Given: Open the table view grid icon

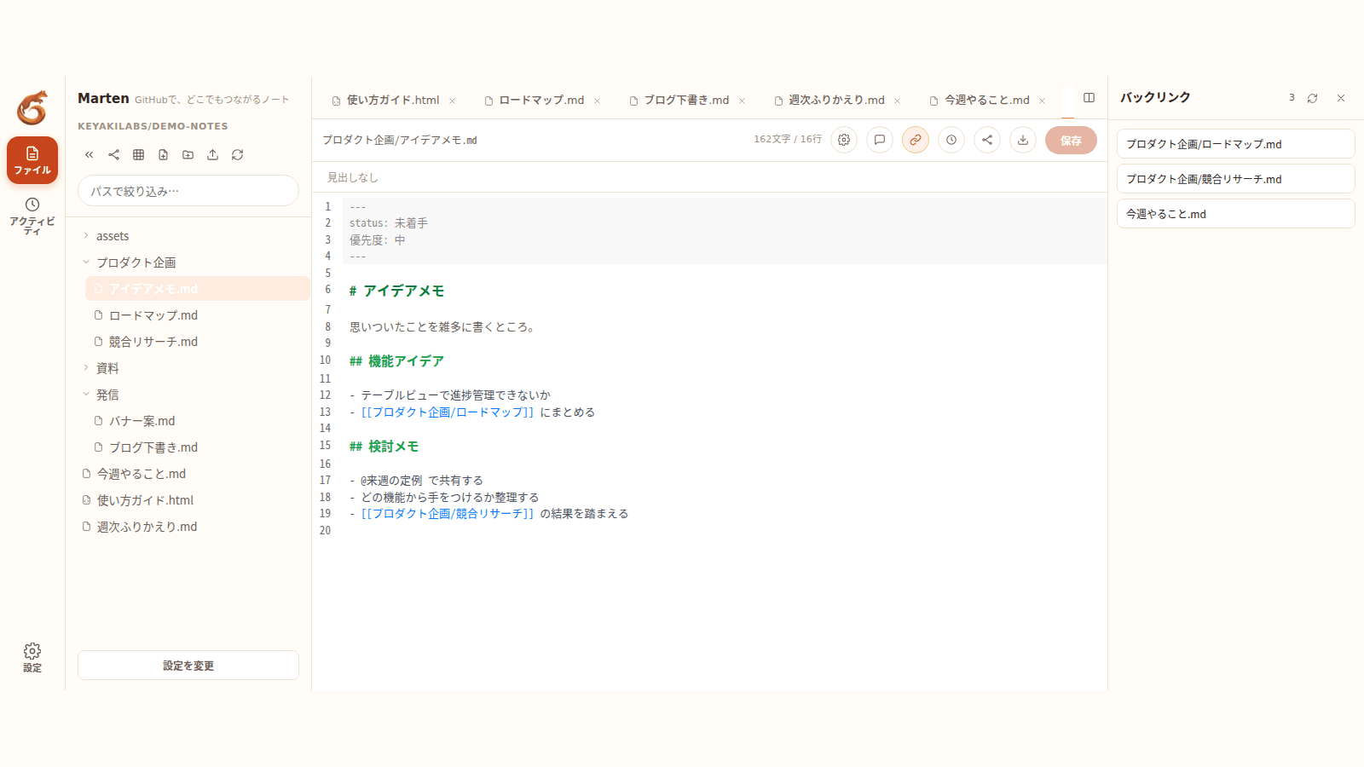Looking at the screenshot, I should click(x=138, y=154).
